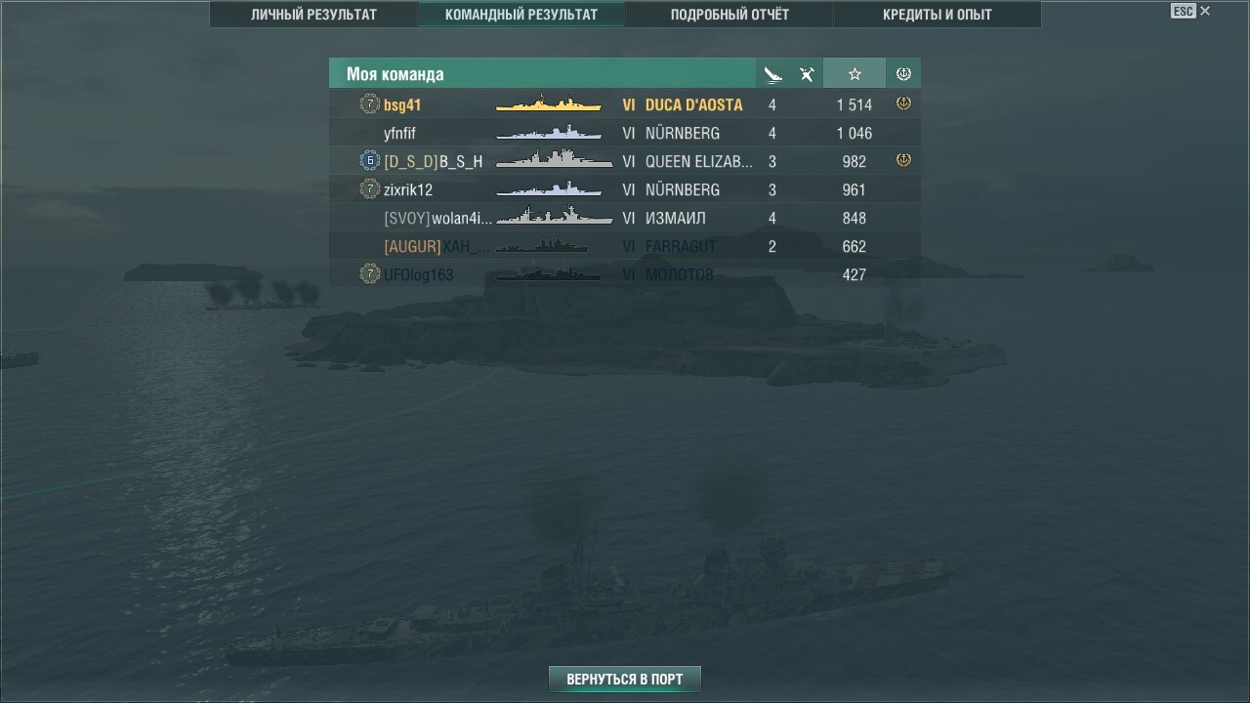Sort by aircraft destroyed column icon
1250x703 pixels.
(807, 74)
